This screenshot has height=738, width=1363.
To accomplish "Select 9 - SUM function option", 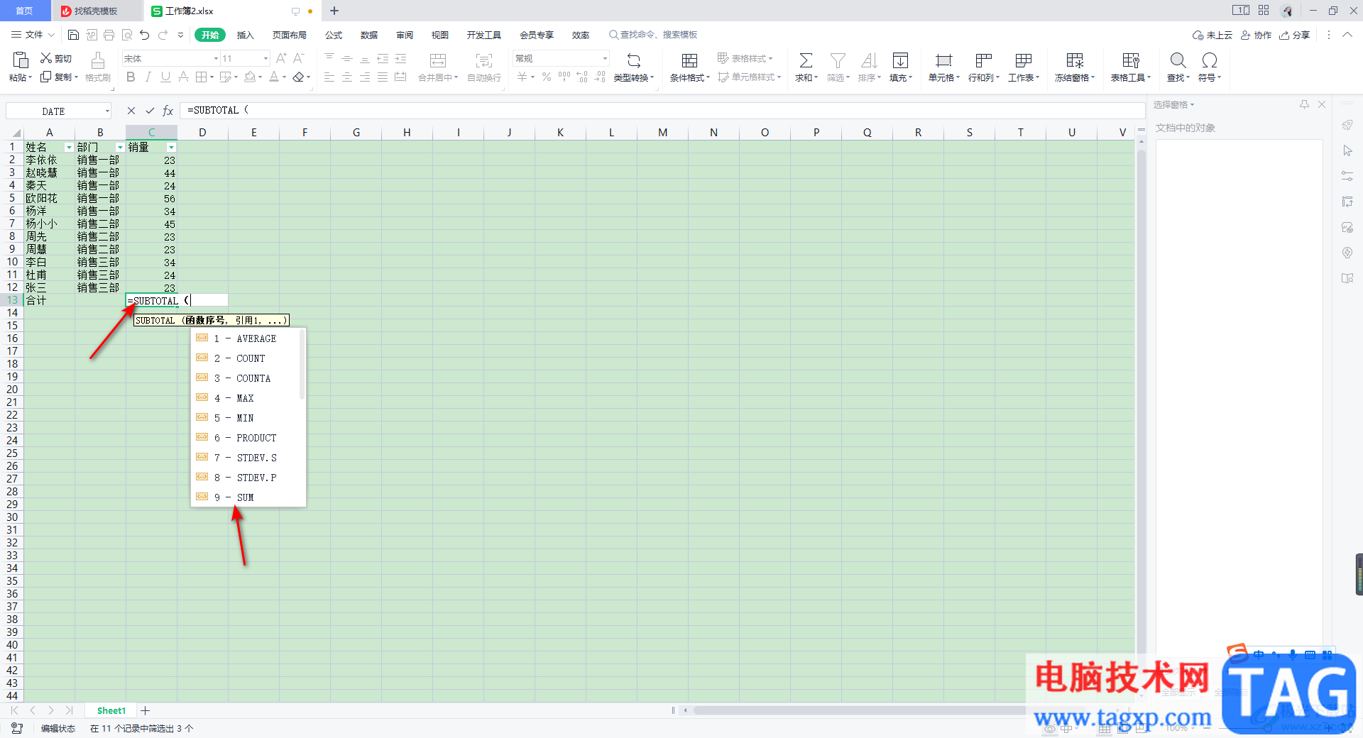I will coord(248,497).
